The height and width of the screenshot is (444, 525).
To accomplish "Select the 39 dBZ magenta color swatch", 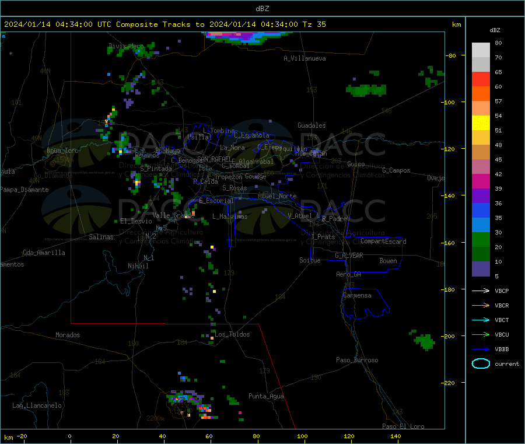I will point(481,181).
